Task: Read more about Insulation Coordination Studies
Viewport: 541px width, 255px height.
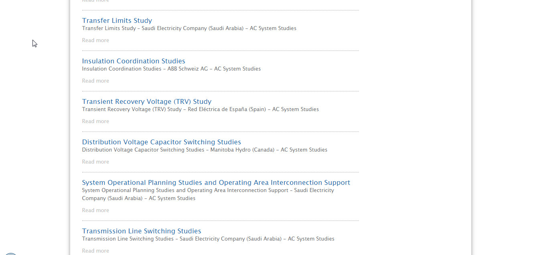Action: (x=95, y=81)
